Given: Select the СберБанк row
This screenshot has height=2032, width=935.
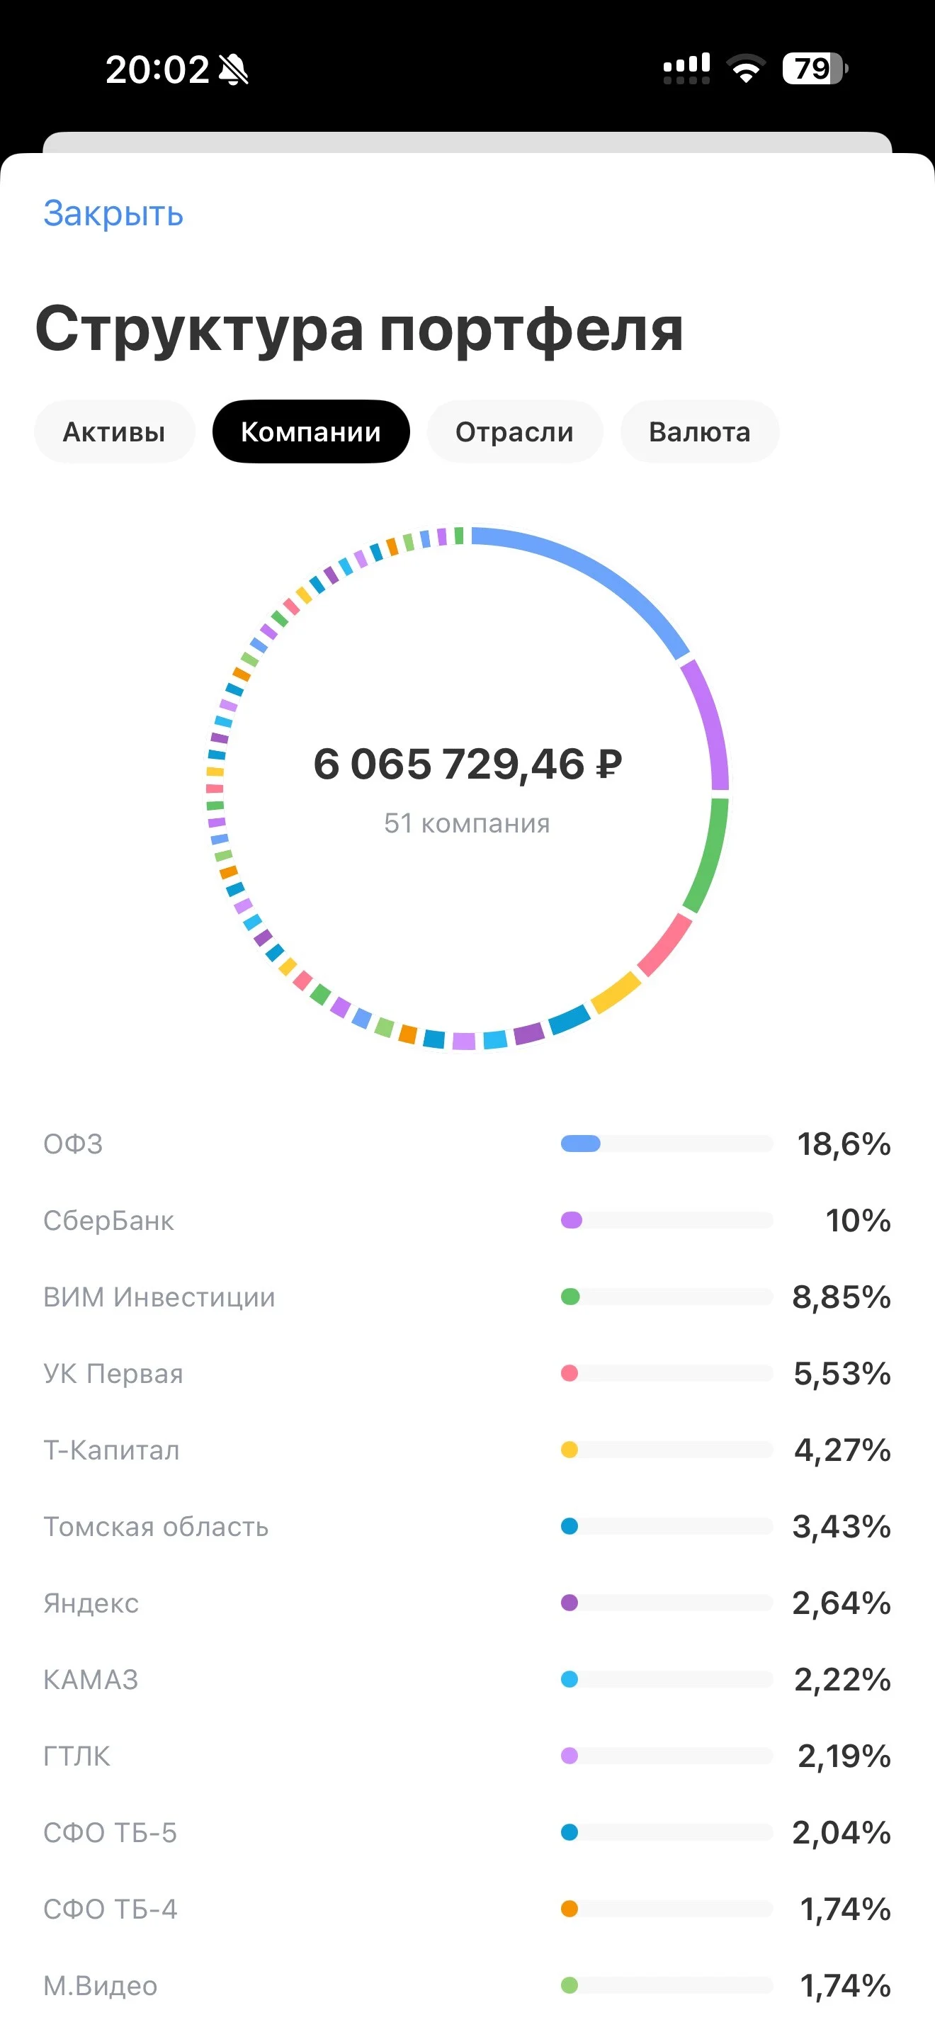Looking at the screenshot, I should [x=467, y=1220].
